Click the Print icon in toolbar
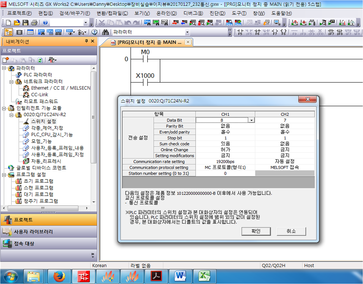Viewport: 363px width, 284px height. coord(34,23)
